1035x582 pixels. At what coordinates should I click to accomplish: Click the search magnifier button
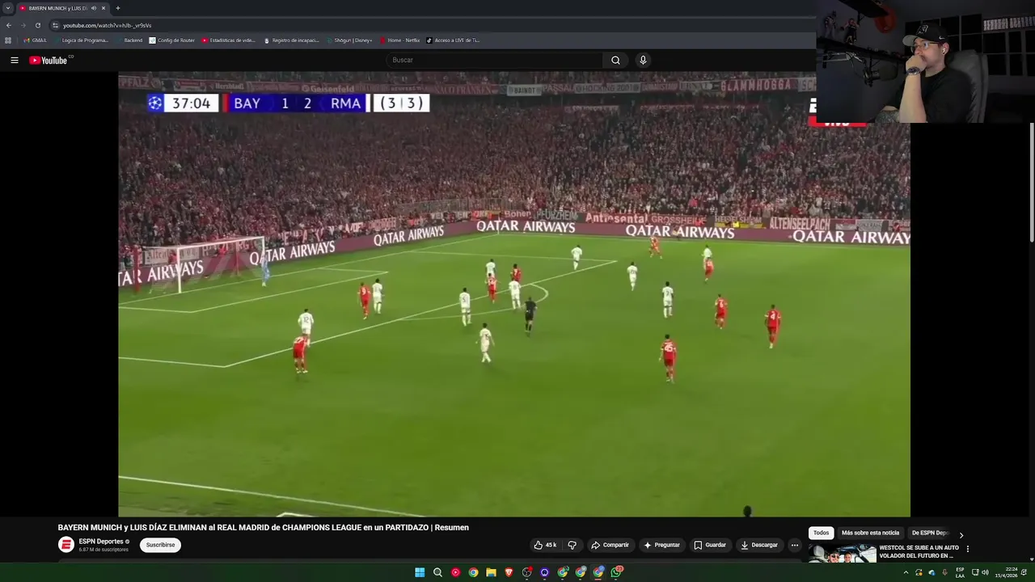(615, 60)
